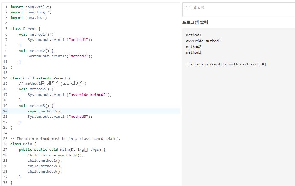Viewport: 295px width, 186px height.
Task: Click 'child.method2();' call
Action: click(x=45, y=166)
